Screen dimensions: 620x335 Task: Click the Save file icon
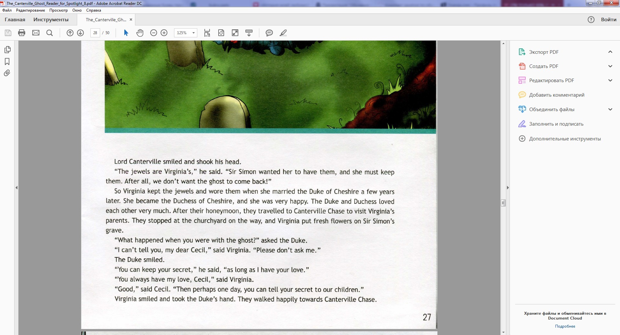pos(8,33)
